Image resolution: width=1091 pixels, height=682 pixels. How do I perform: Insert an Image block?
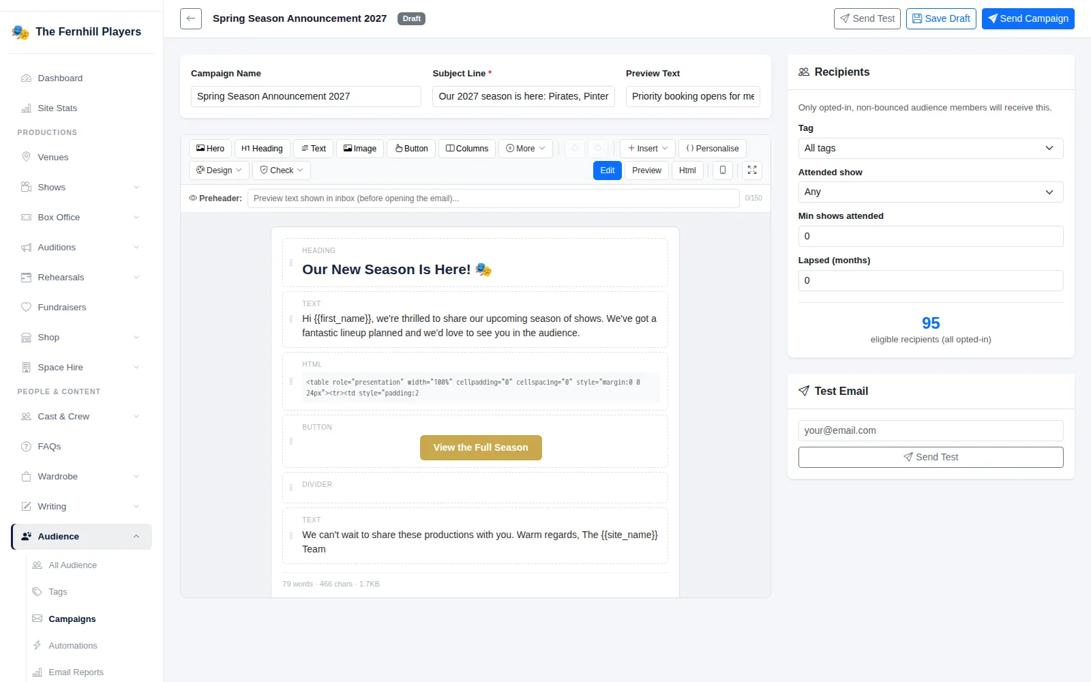pos(360,149)
